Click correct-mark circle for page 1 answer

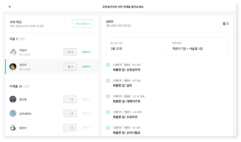coord(108,65)
